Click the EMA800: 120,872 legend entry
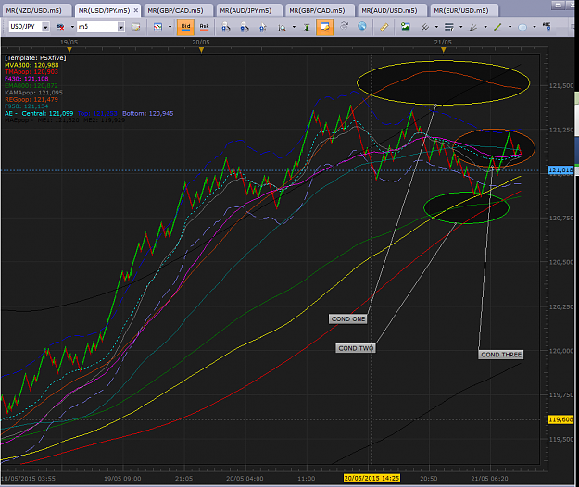Screen dimensions: 579x487 (31, 85)
